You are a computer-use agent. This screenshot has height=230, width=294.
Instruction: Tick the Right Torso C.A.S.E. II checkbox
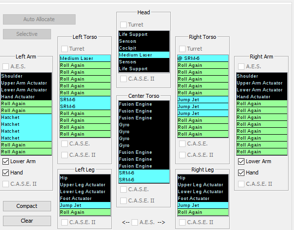point(182,155)
